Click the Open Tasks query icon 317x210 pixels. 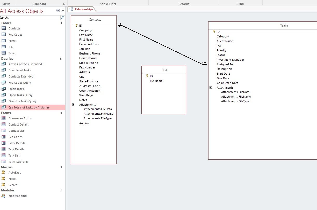4,89
